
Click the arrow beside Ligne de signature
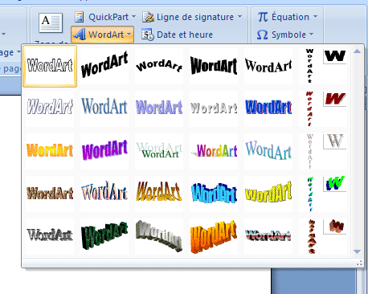239,17
